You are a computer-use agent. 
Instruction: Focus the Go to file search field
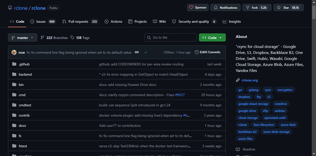171,37
